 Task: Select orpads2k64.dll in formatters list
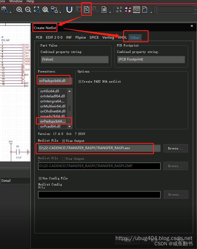(52, 116)
